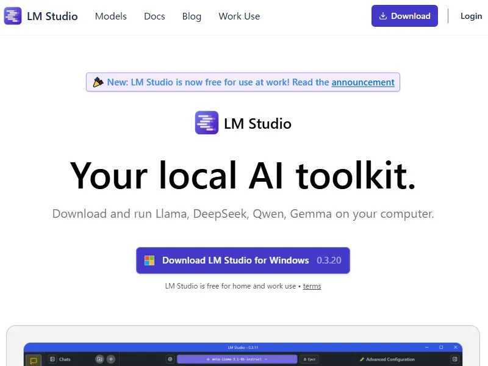This screenshot has width=488, height=366.
Task: Open the gear settings icon in app toolbar
Action: click(170, 359)
